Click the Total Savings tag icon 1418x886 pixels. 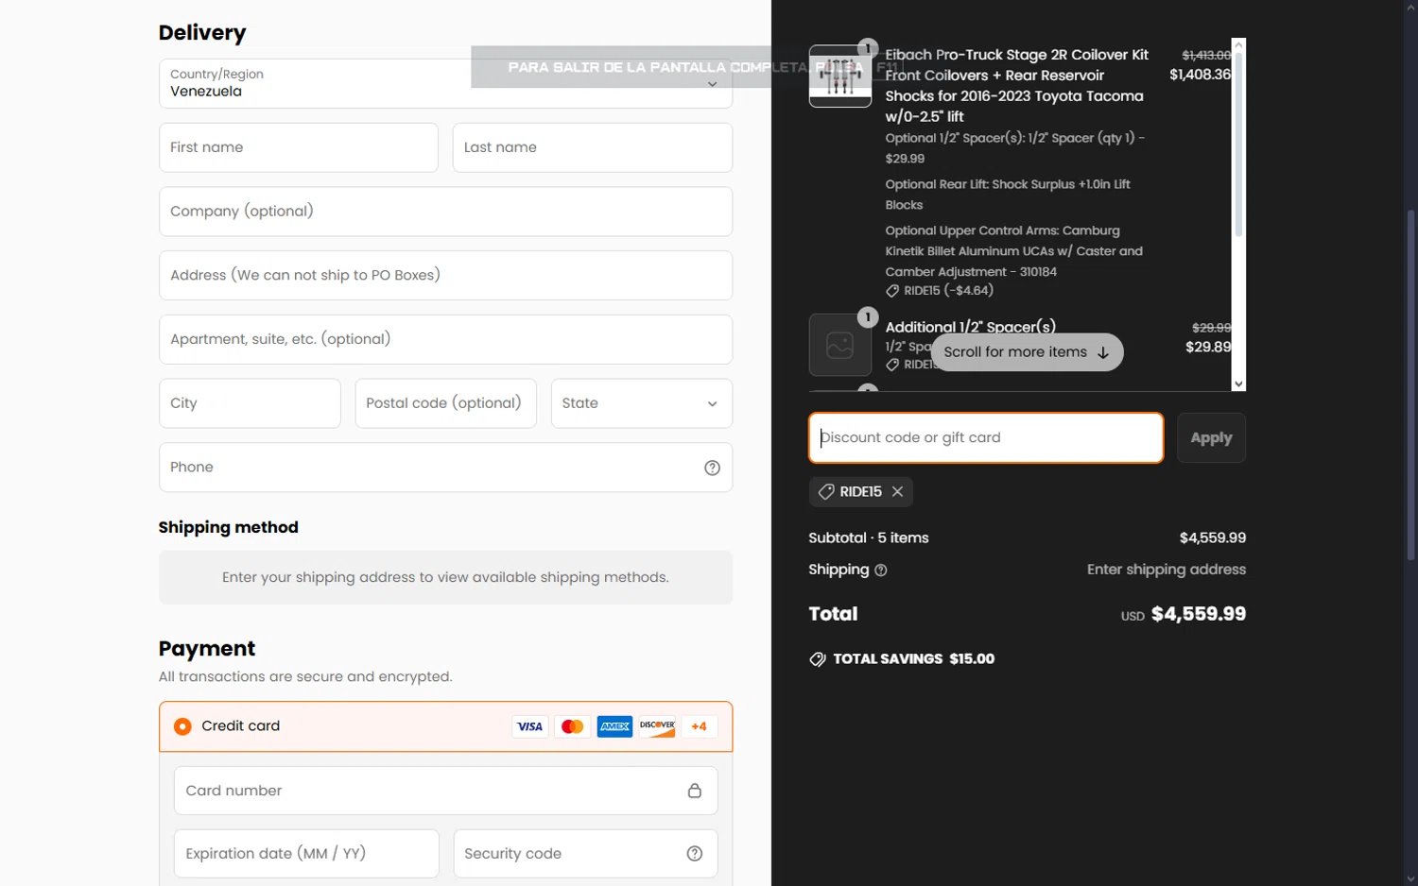coord(818,659)
